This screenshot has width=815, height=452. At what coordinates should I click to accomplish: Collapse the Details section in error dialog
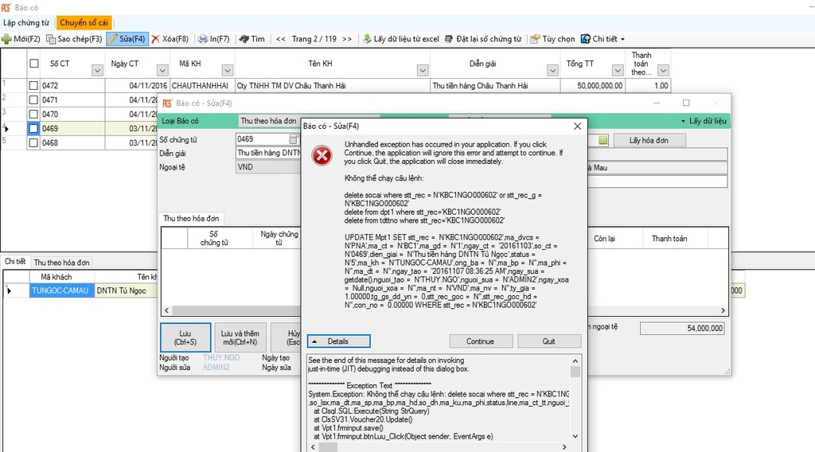coord(338,341)
